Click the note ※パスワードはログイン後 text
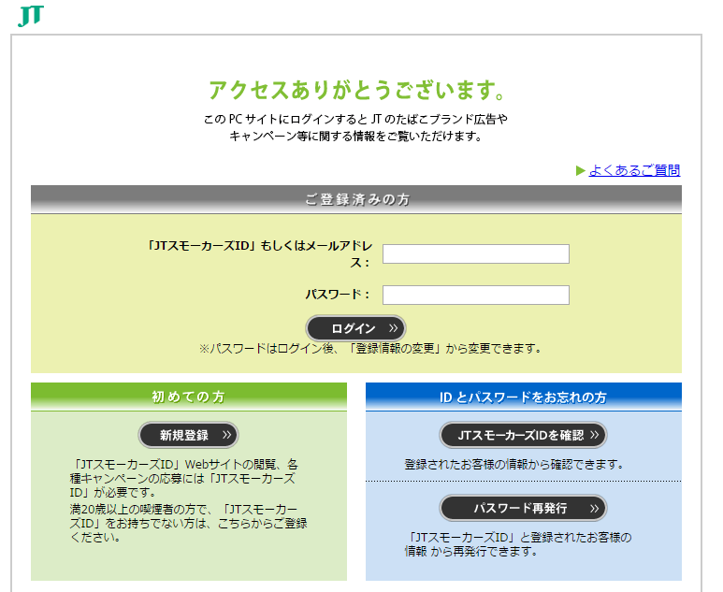Screen dimensions: 723x592 (370, 349)
